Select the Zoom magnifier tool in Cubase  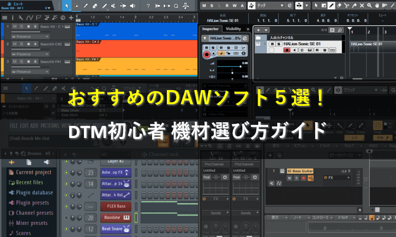point(370,6)
